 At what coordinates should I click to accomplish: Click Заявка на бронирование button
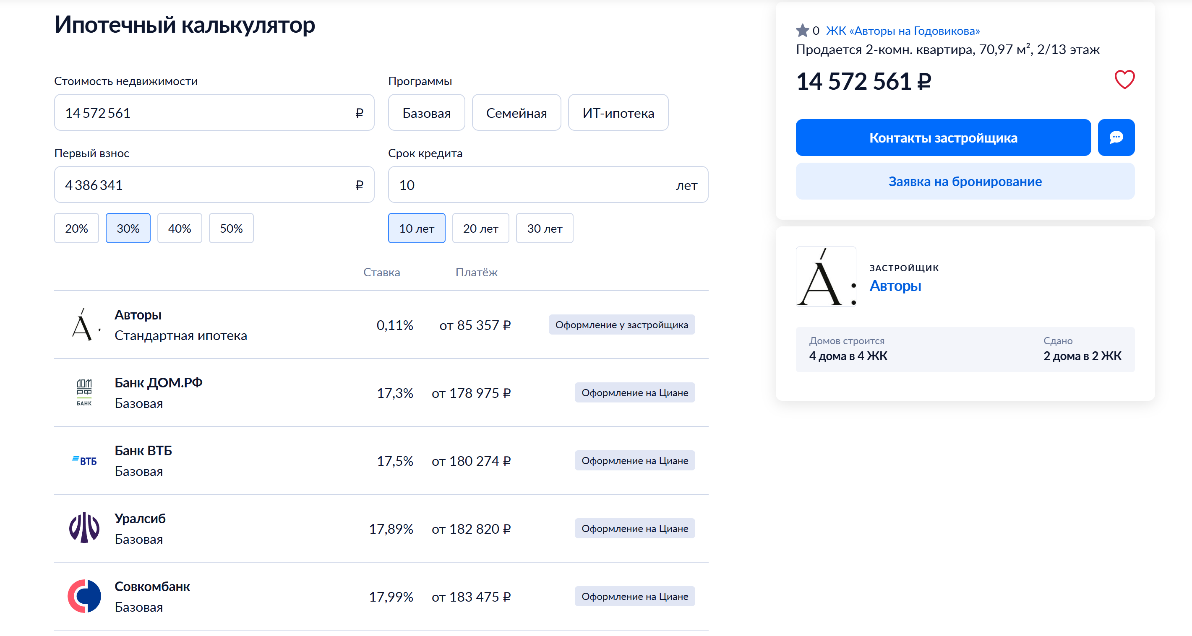click(x=965, y=181)
